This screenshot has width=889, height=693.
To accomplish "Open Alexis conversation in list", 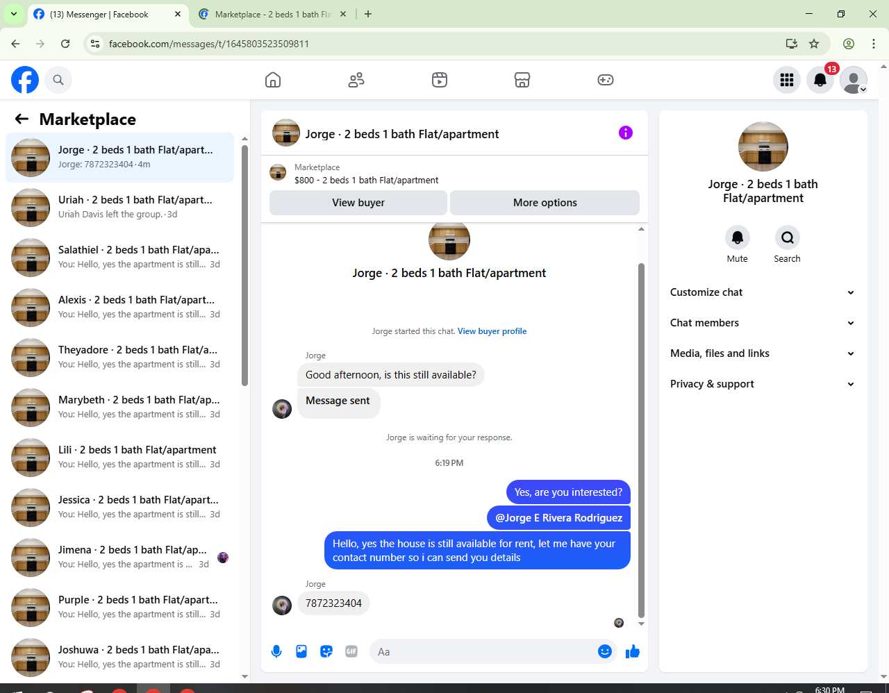I will click(119, 308).
